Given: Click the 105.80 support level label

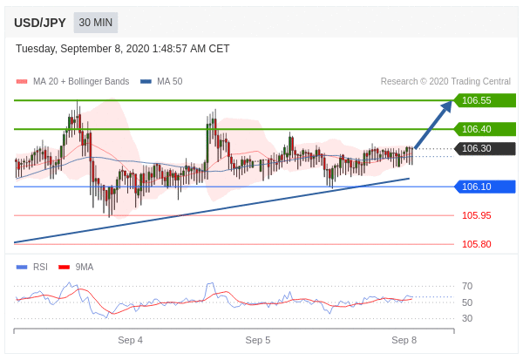Looking at the screenshot, I should 476,244.
